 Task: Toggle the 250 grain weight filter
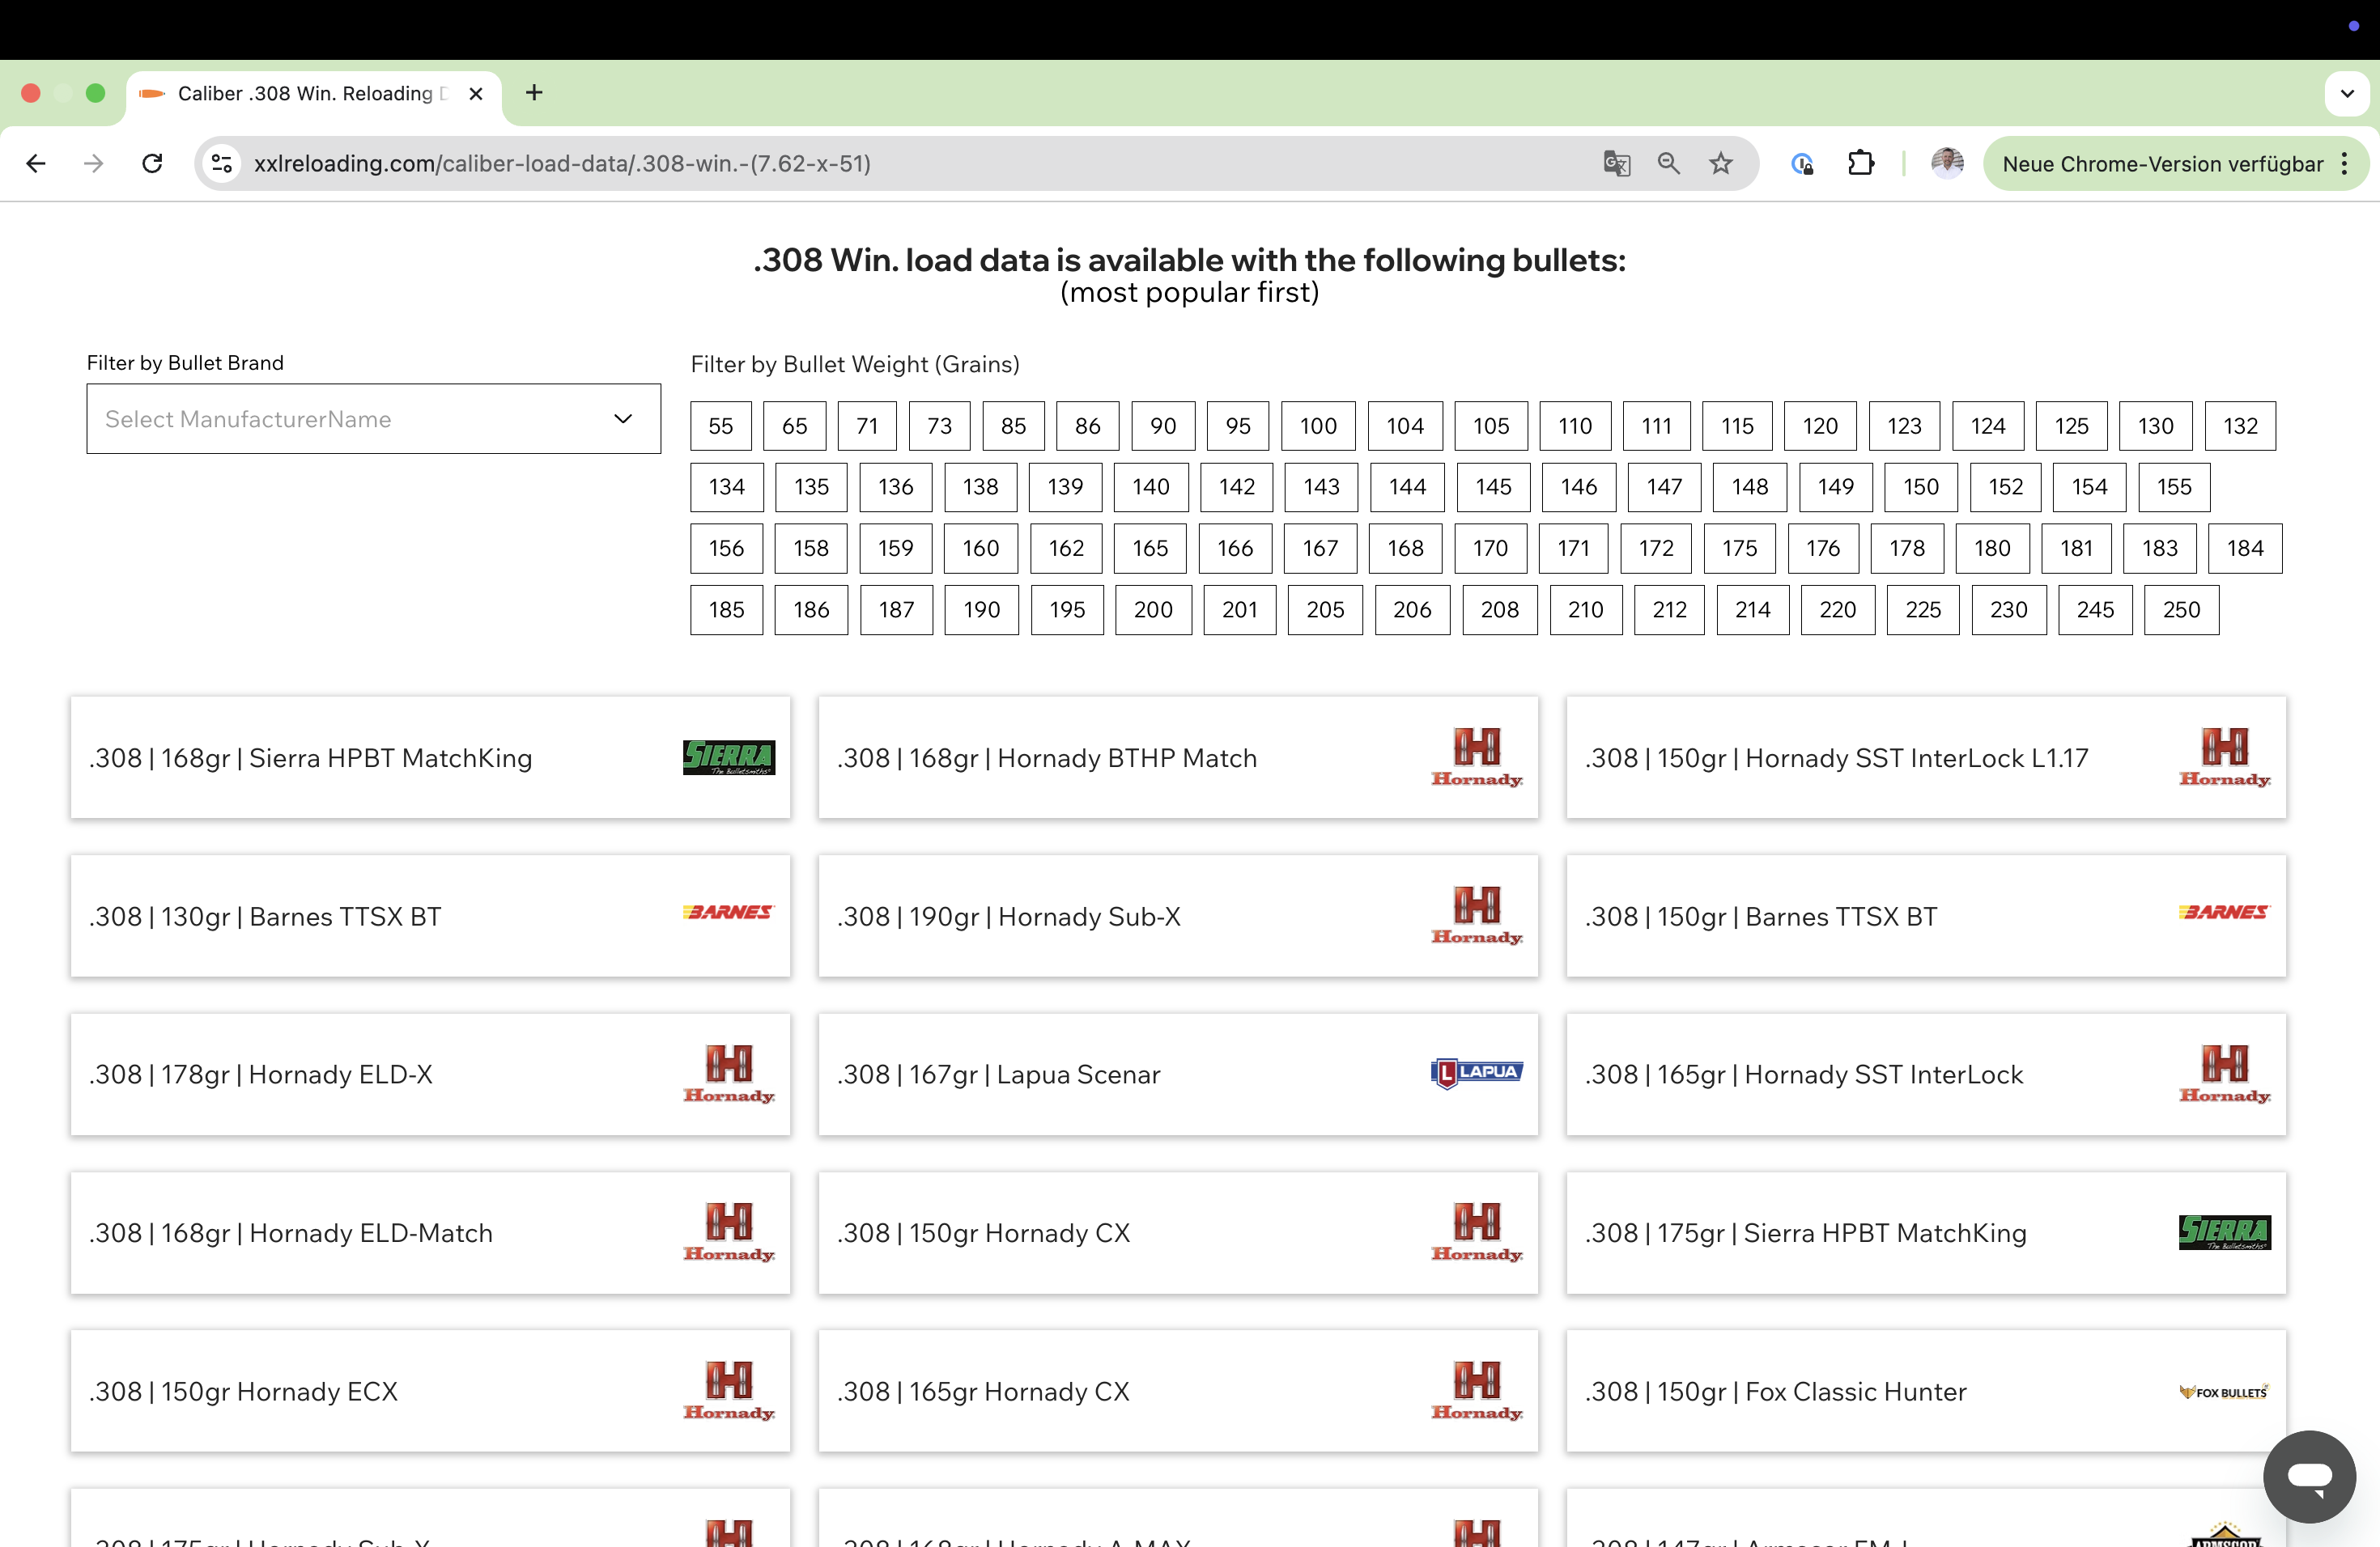[x=2181, y=609]
